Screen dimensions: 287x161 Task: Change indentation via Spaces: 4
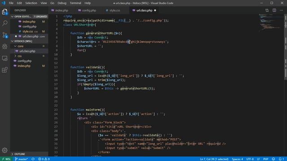(x=237, y=159)
